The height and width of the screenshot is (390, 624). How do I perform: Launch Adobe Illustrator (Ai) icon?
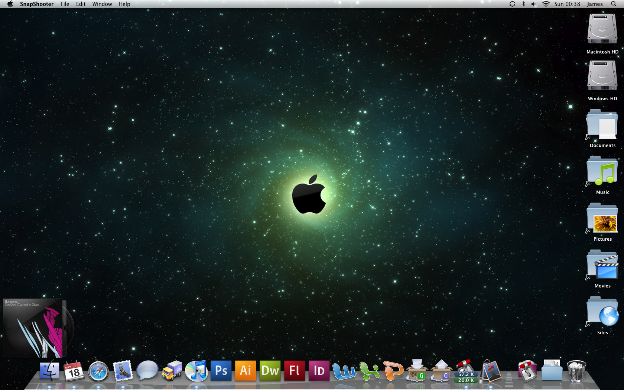pos(246,371)
